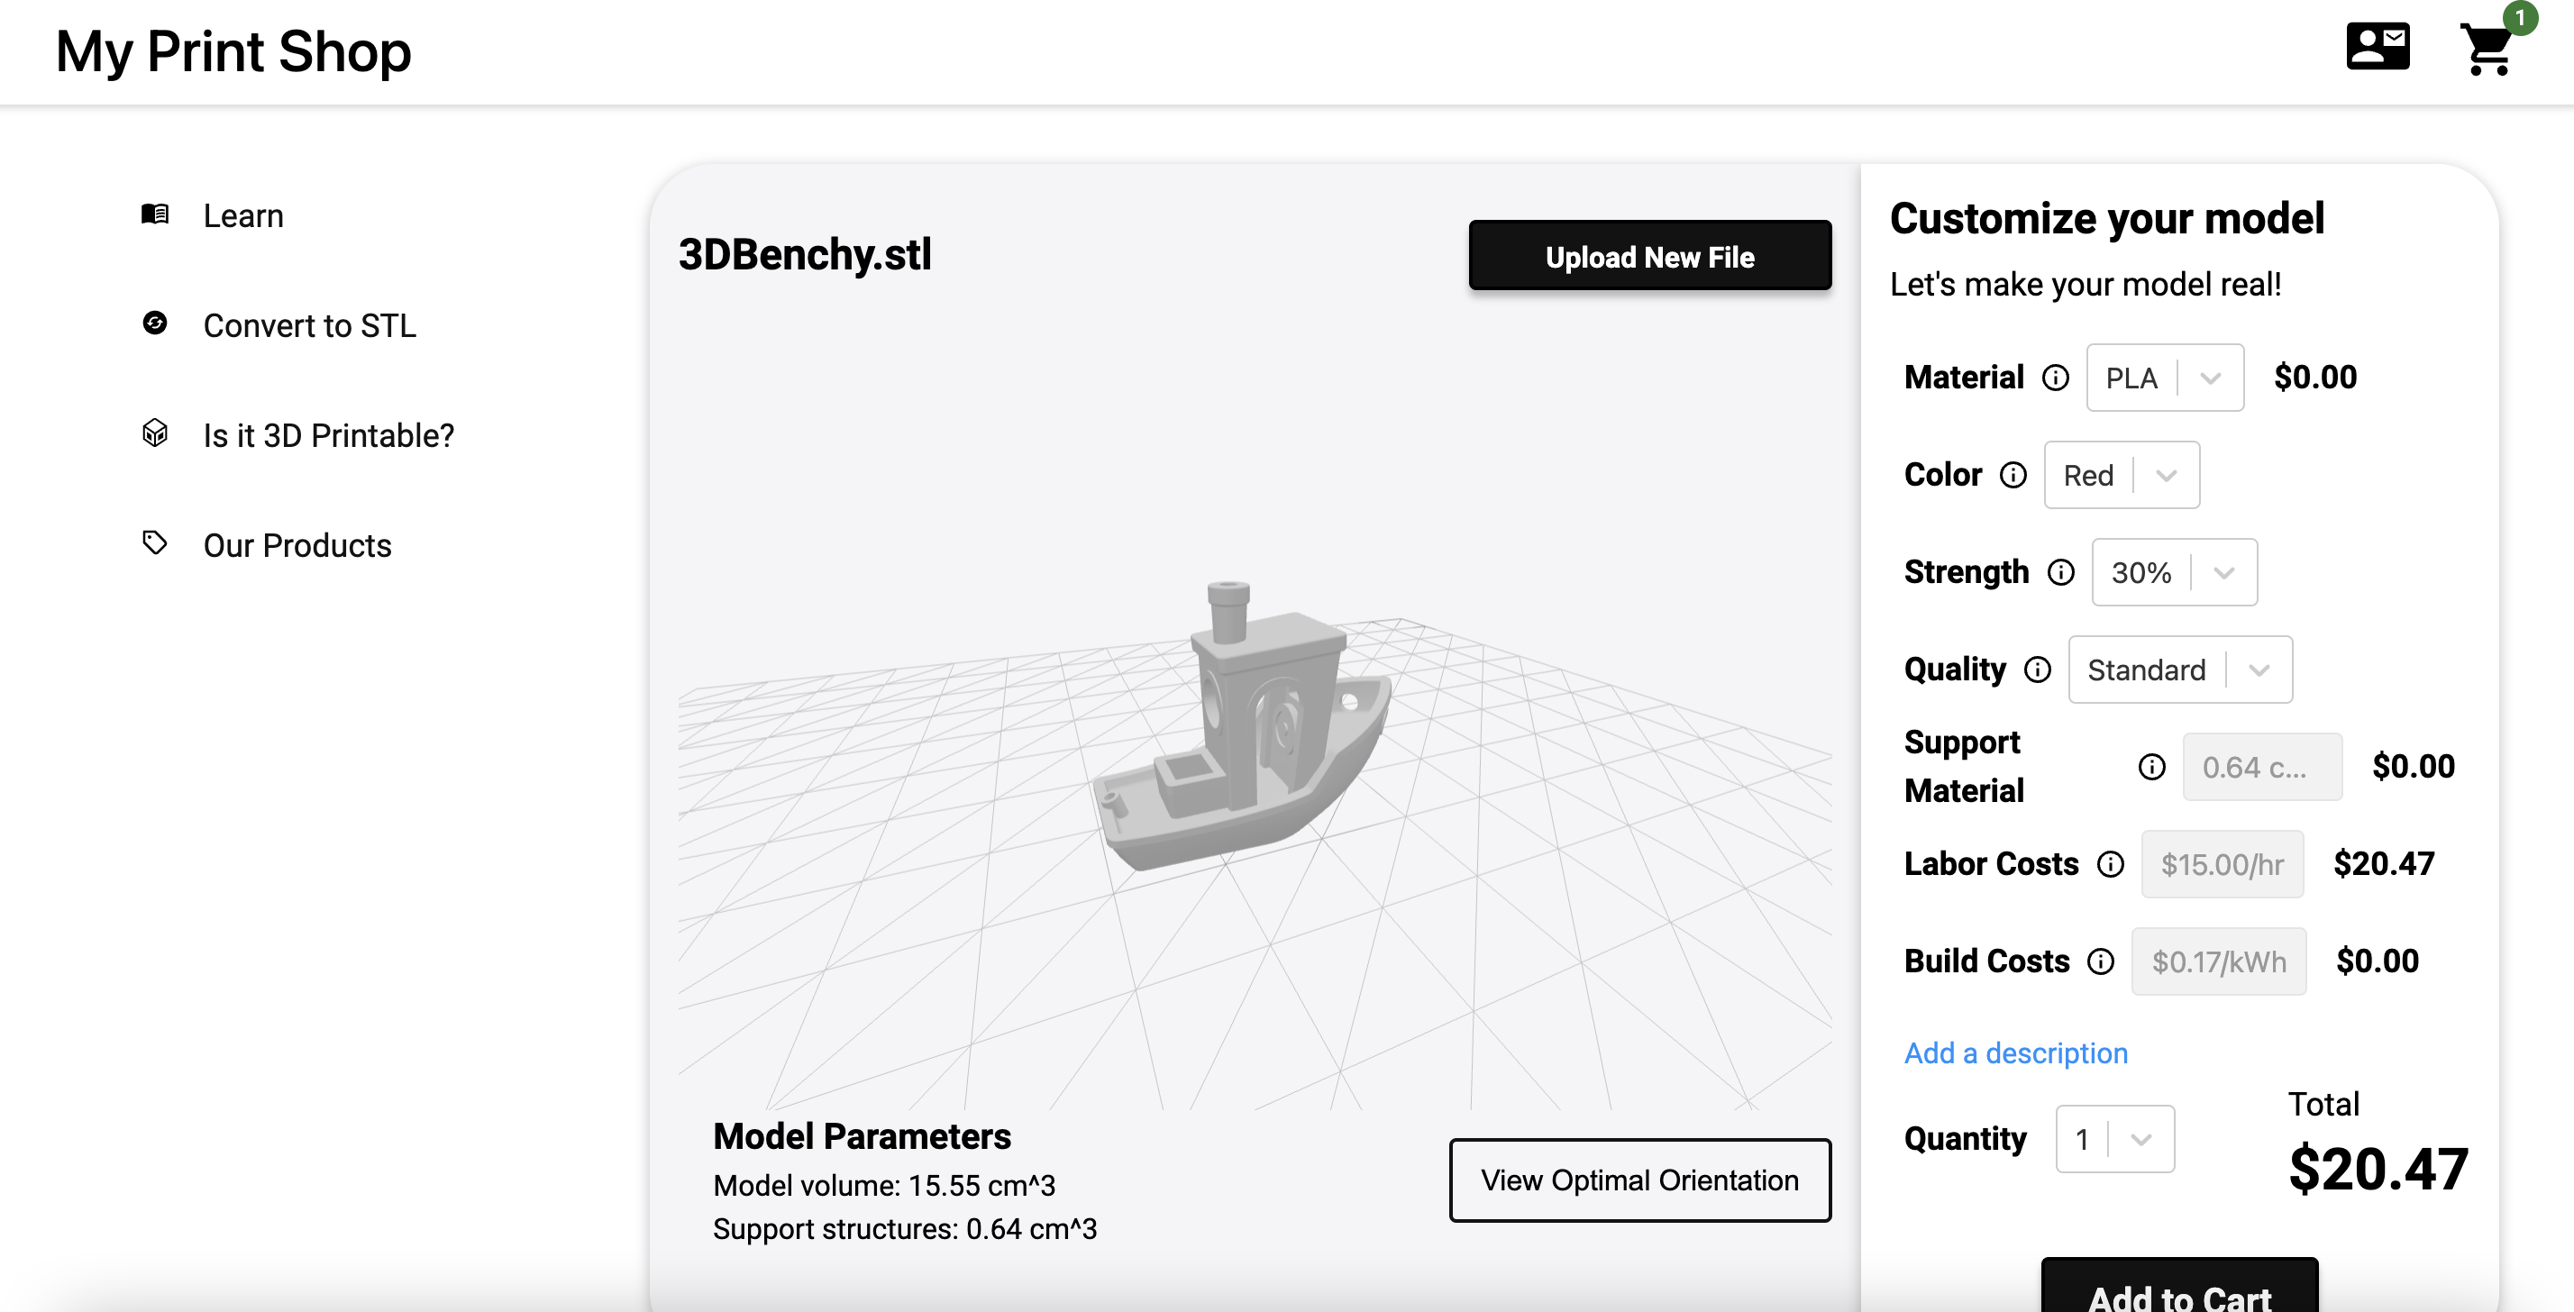This screenshot has height=1312, width=2574.
Task: Click the Our Products tag icon
Action: 155,544
